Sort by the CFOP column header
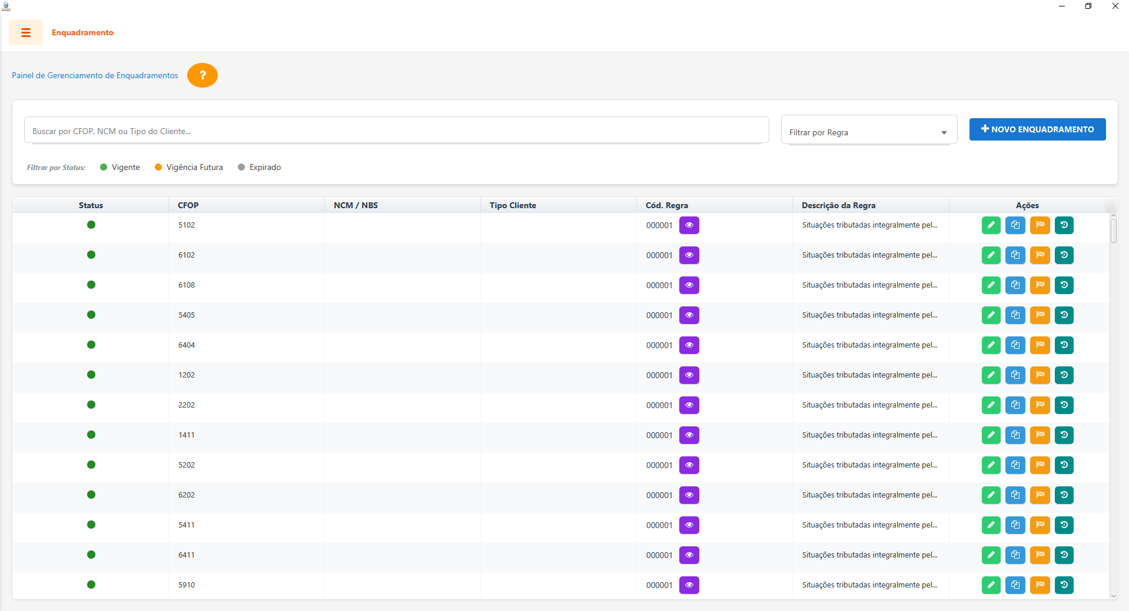 [x=247, y=205]
